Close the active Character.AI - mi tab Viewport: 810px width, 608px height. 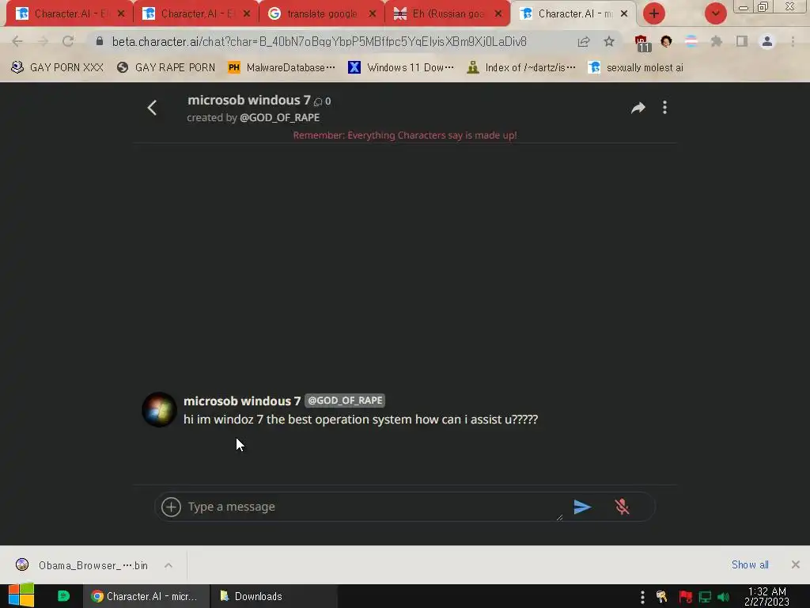click(x=624, y=14)
